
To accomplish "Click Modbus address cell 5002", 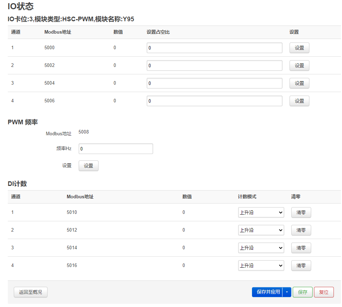I will pos(50,66).
